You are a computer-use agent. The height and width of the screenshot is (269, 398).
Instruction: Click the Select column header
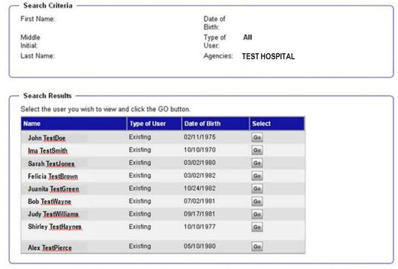point(261,124)
